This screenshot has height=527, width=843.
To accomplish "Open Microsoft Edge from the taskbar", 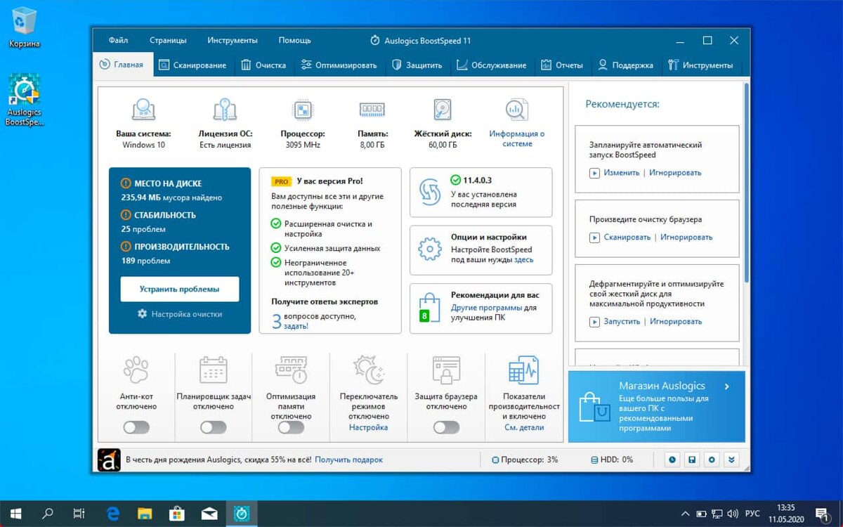I will 112,514.
